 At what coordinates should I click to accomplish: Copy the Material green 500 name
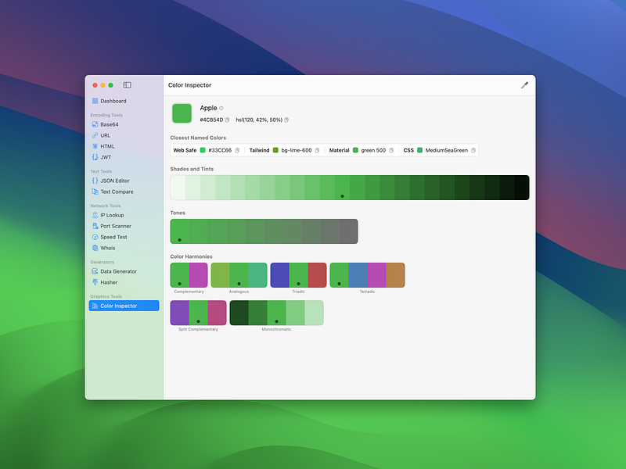(x=391, y=150)
